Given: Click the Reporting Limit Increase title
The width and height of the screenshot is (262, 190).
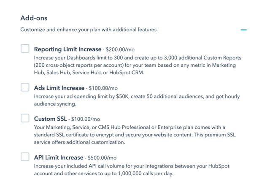Looking at the screenshot, I should (x=68, y=49).
